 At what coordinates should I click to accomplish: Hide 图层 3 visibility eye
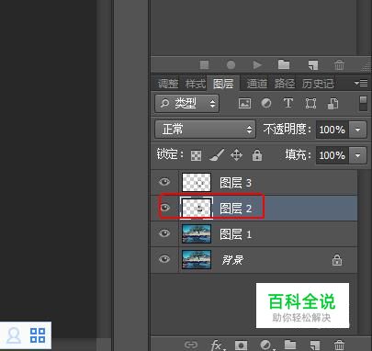[164, 182]
